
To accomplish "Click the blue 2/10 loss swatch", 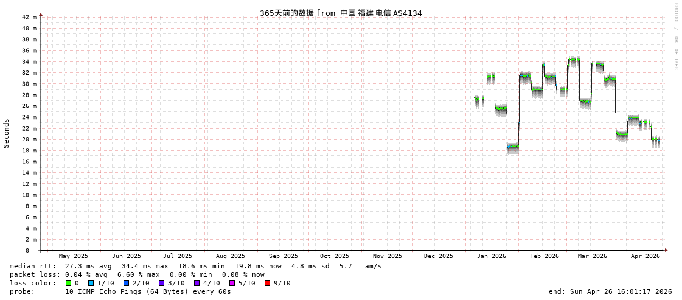I will pos(127,283).
